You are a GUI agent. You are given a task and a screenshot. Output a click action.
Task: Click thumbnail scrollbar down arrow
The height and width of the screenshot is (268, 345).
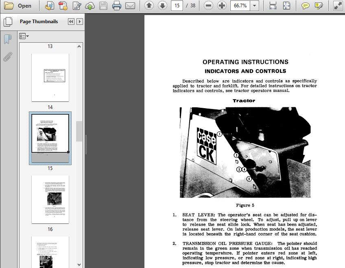[79, 264]
